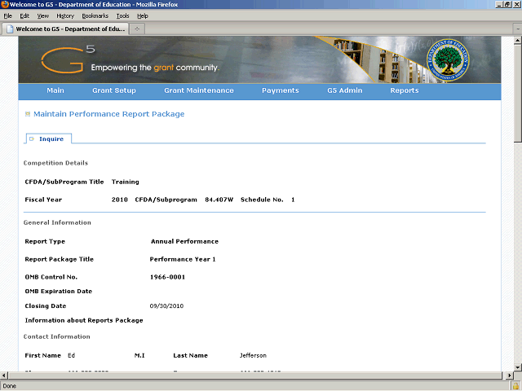Image resolution: width=522 pixels, height=391 pixels.
Task: Click the arrow icon on Inquire tab
Action: (x=32, y=138)
